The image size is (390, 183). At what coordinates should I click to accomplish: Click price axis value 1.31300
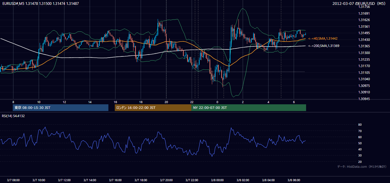pos(364,53)
